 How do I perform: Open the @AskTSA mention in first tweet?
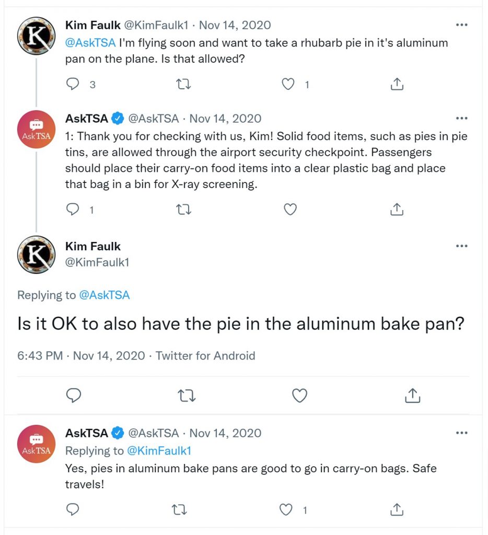pyautogui.click(x=90, y=43)
